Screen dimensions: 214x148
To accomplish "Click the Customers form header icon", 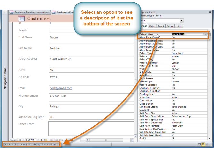I will pos(21,19).
